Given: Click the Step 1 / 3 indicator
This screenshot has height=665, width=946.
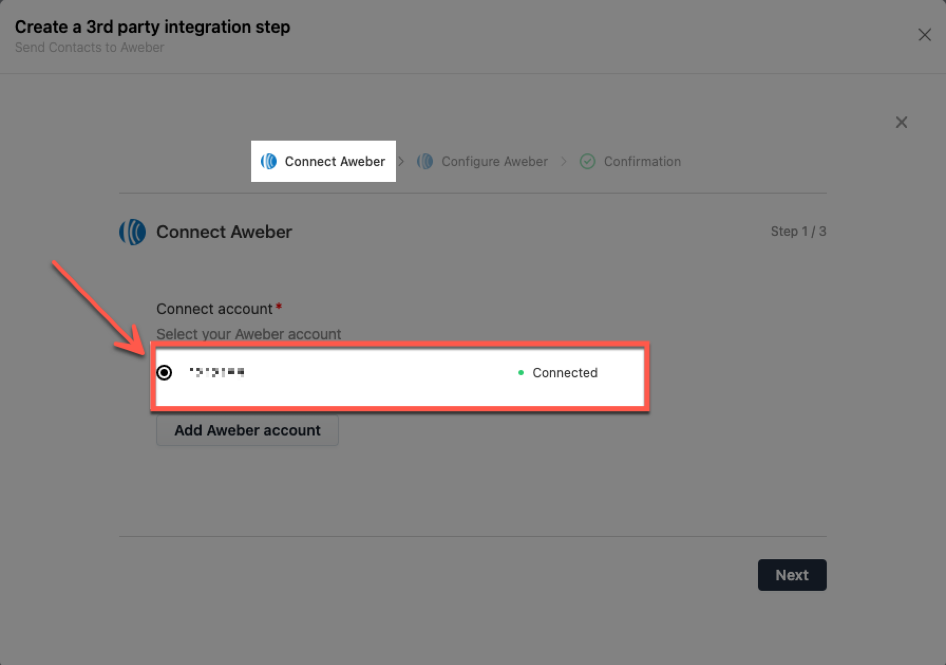Looking at the screenshot, I should pyautogui.click(x=798, y=231).
